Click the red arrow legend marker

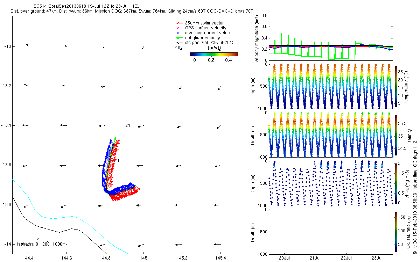coord(179,23)
